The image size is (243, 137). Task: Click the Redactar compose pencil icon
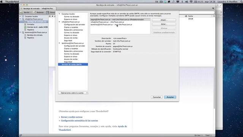(x=35, y=12)
